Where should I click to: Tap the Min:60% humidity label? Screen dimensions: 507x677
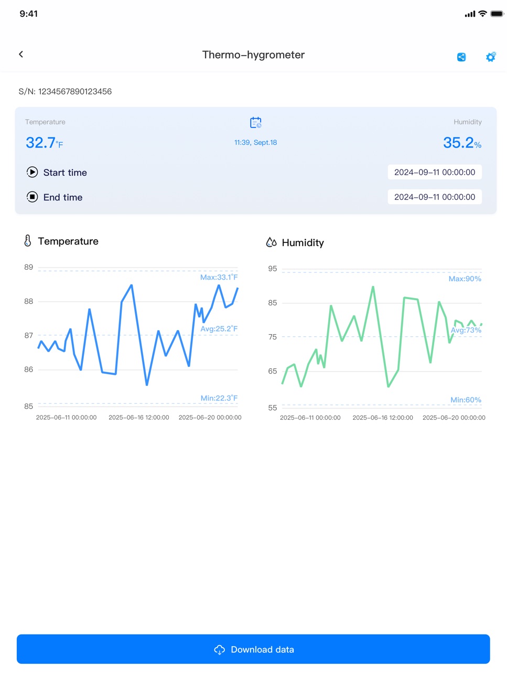(466, 400)
